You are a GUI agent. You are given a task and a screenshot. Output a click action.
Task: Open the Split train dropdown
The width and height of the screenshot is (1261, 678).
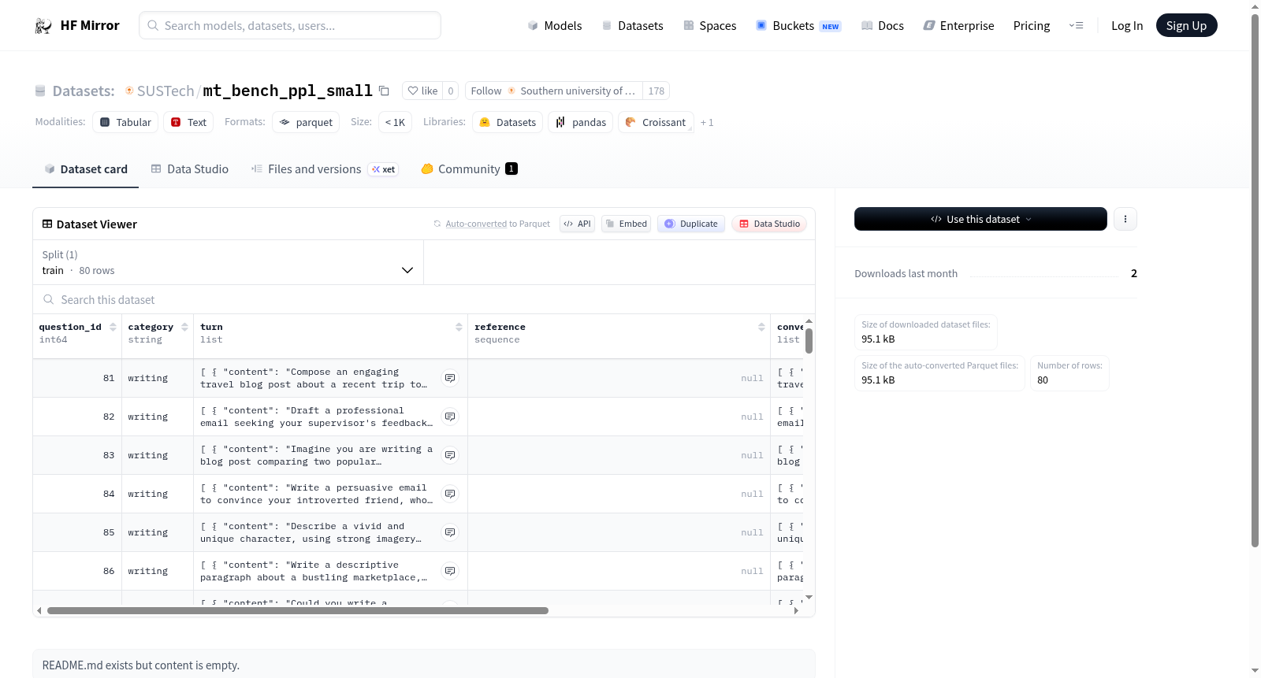tap(229, 262)
